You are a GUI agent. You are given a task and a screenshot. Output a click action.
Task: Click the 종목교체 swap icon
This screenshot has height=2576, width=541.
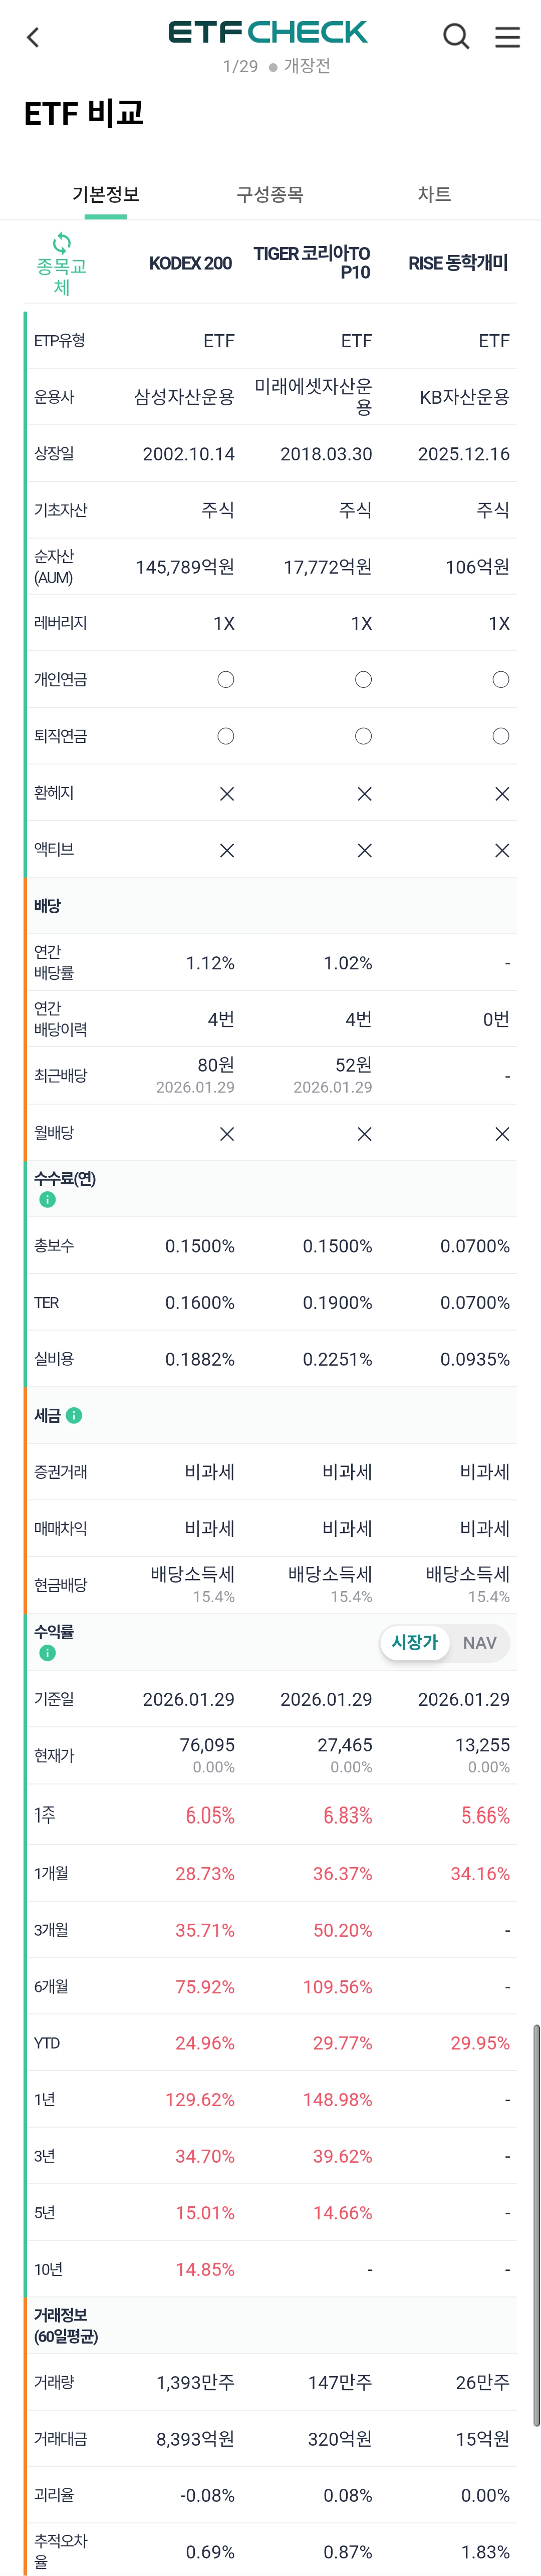coord(62,243)
